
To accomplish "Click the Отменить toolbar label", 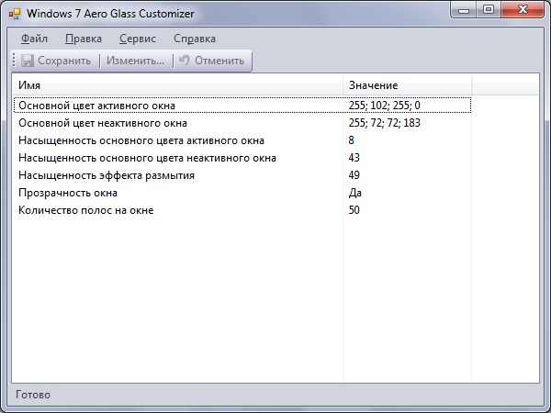I will pos(219,61).
